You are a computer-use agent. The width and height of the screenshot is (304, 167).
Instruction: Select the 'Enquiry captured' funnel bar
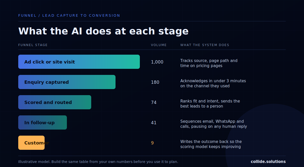(x=67, y=82)
